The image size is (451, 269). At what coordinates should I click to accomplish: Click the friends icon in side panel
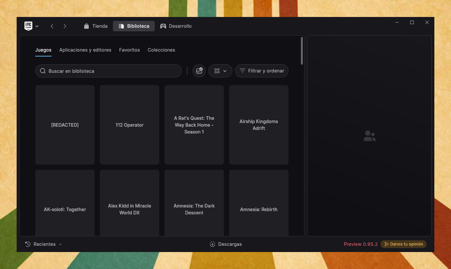369,136
